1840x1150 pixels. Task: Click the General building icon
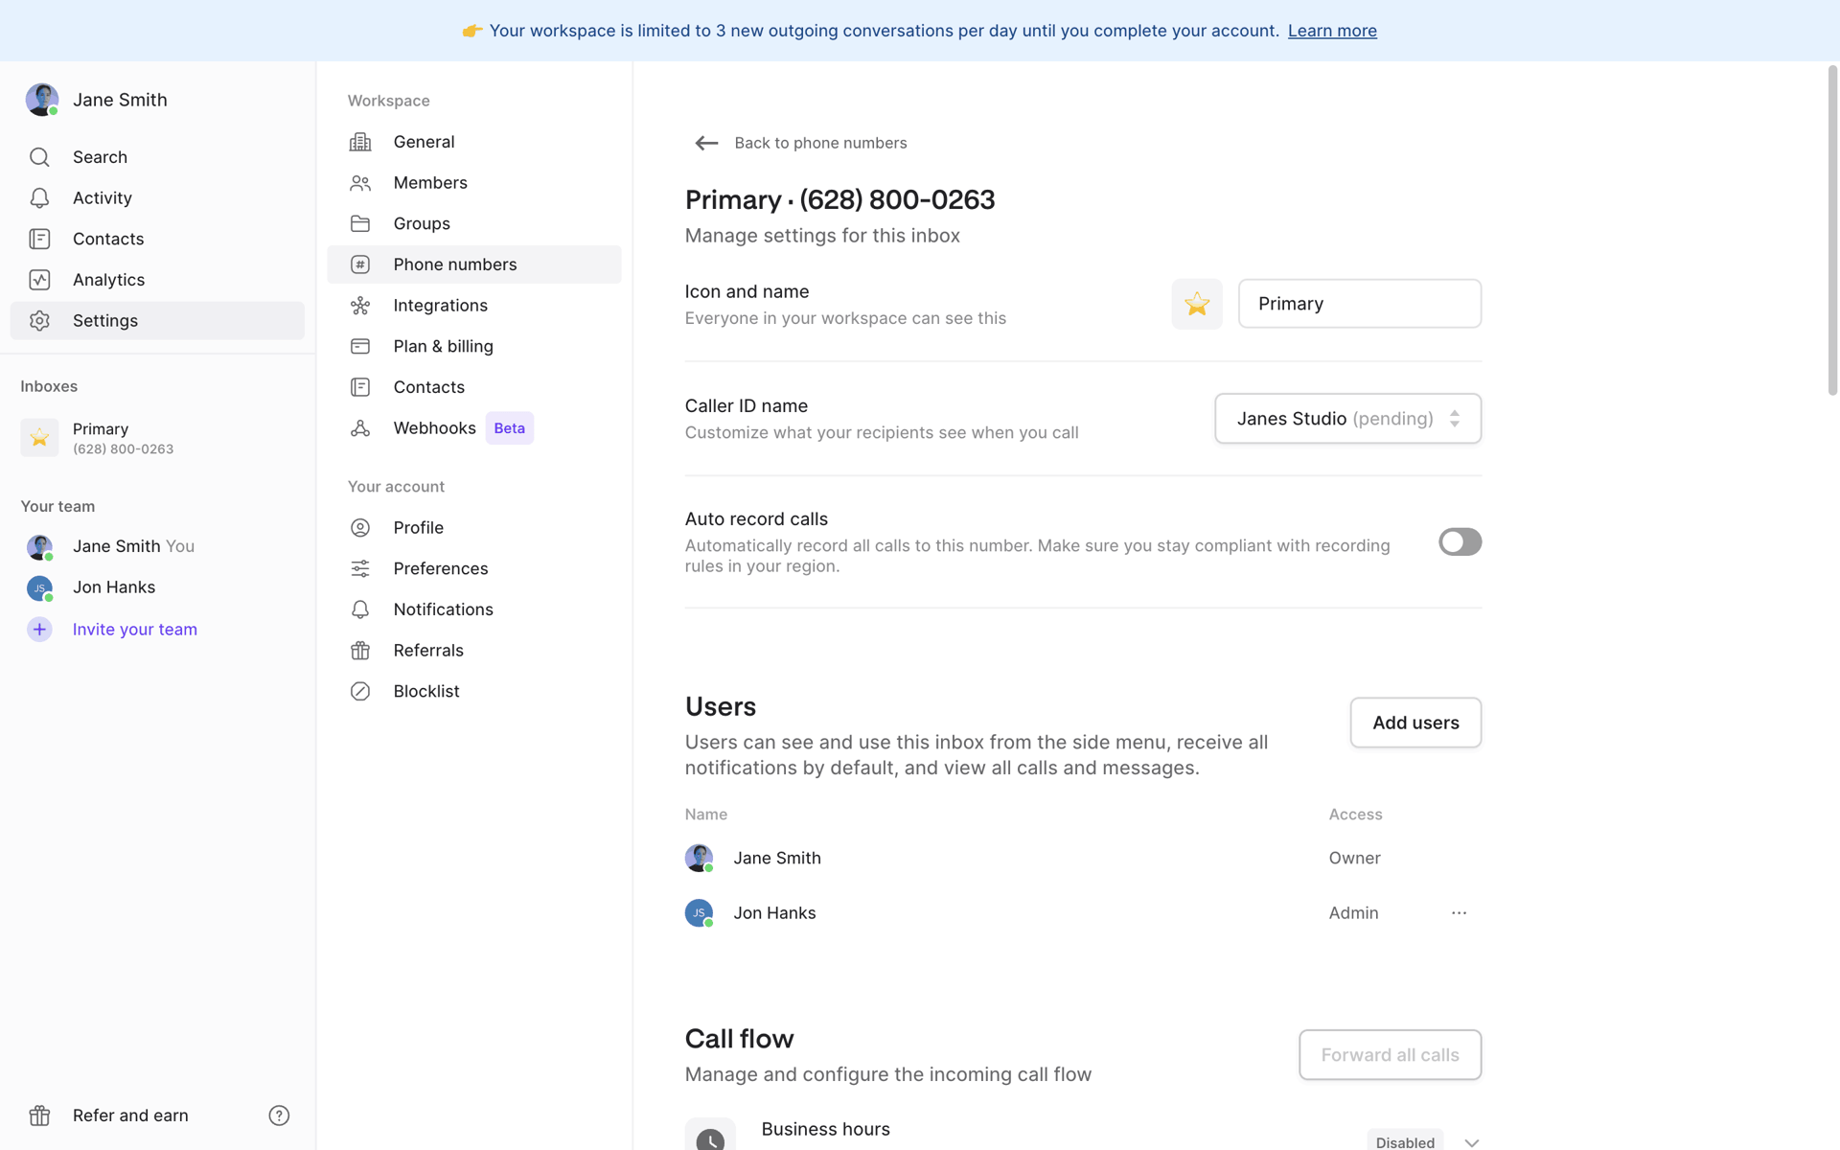tap(360, 142)
